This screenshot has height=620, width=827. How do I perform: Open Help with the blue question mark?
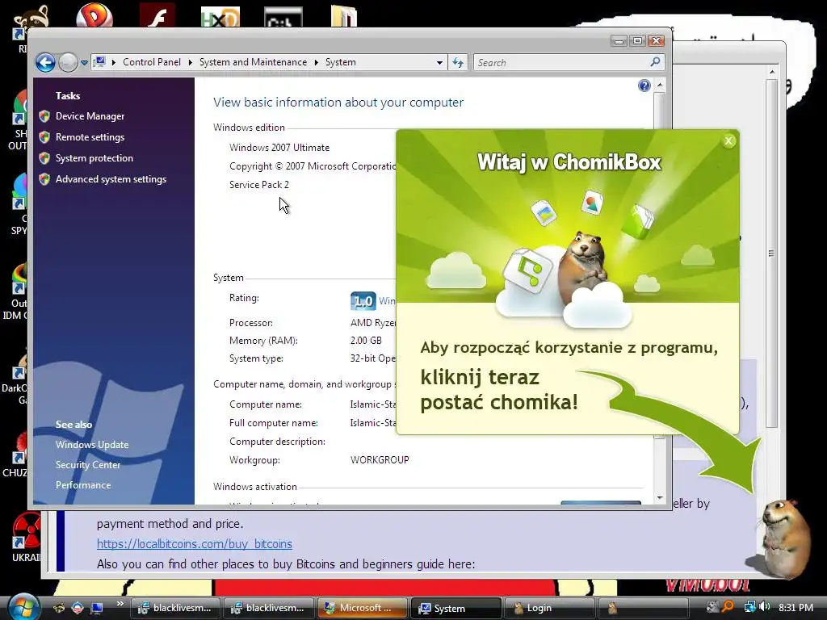[644, 86]
